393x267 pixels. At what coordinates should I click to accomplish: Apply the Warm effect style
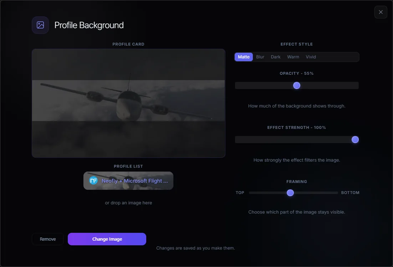click(293, 57)
